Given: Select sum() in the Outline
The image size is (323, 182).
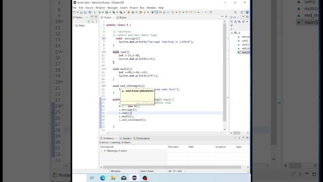Looking at the screenshot, I should coord(245,40).
